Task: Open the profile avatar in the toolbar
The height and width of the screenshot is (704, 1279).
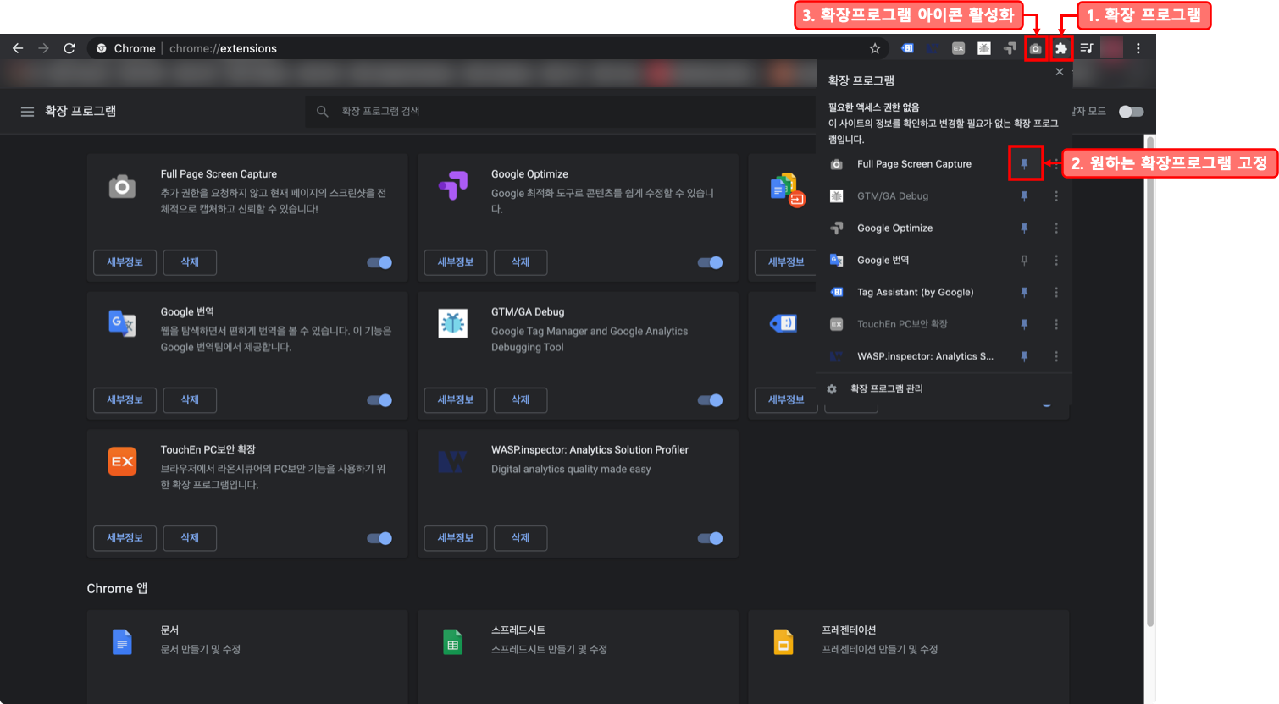Action: click(x=1112, y=48)
